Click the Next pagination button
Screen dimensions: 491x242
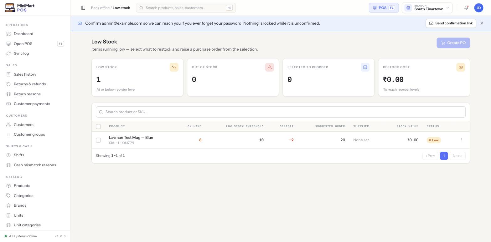pyautogui.click(x=457, y=156)
